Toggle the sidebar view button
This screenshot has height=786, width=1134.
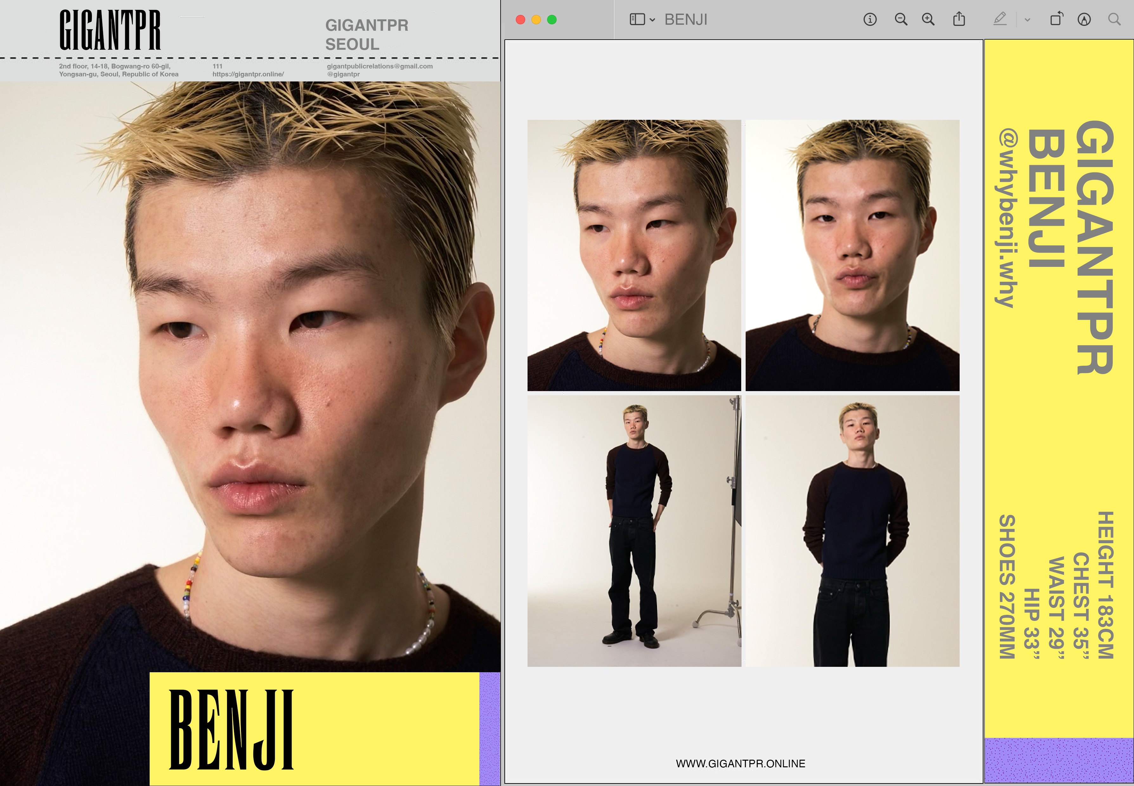[x=637, y=20]
